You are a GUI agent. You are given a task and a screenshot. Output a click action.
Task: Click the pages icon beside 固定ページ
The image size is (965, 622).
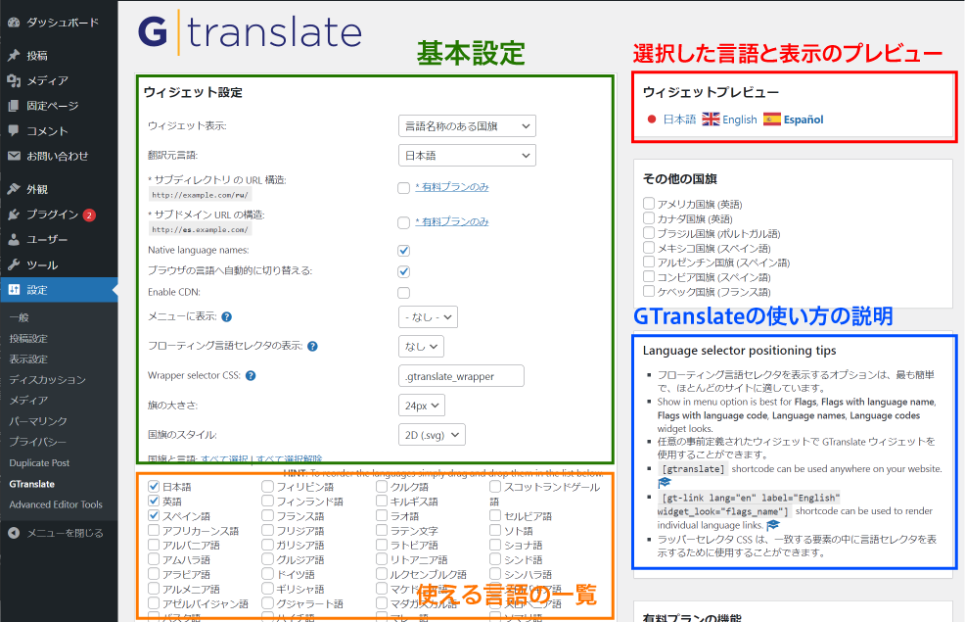pyautogui.click(x=14, y=106)
